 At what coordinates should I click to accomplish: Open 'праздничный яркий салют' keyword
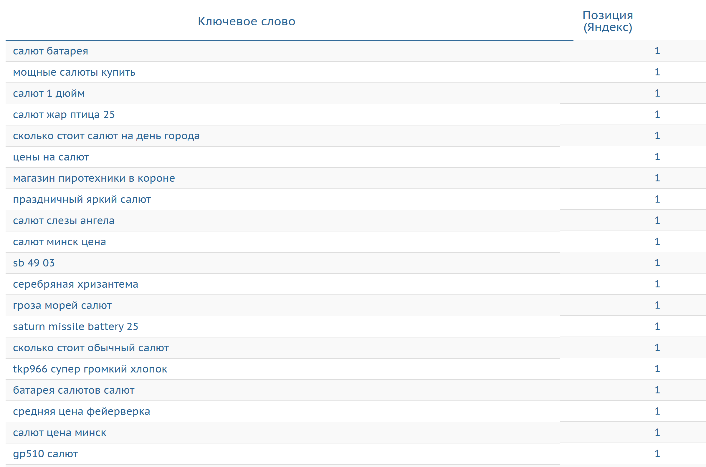click(x=82, y=199)
